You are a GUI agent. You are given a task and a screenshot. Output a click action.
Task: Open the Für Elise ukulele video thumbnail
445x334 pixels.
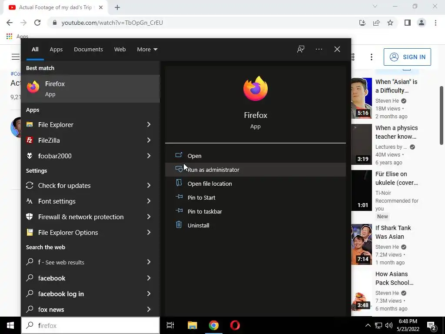click(x=361, y=190)
